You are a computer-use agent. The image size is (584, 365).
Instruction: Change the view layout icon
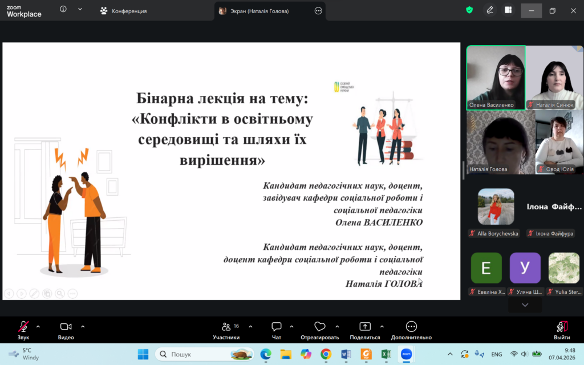point(508,10)
